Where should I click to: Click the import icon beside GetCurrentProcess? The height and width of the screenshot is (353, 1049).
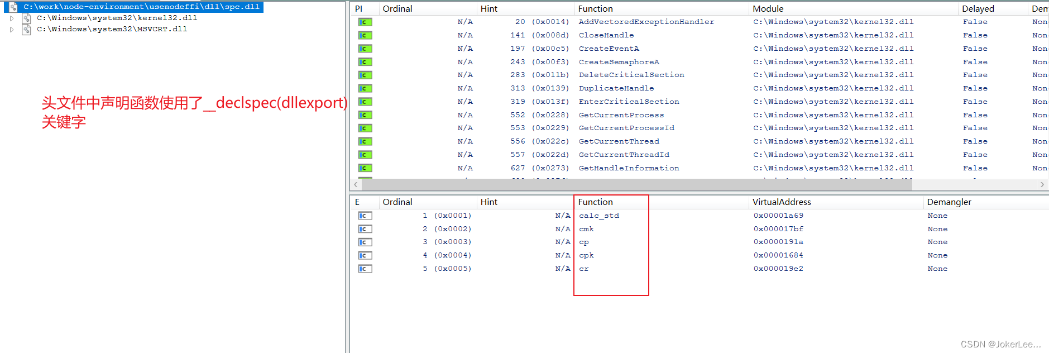click(365, 115)
